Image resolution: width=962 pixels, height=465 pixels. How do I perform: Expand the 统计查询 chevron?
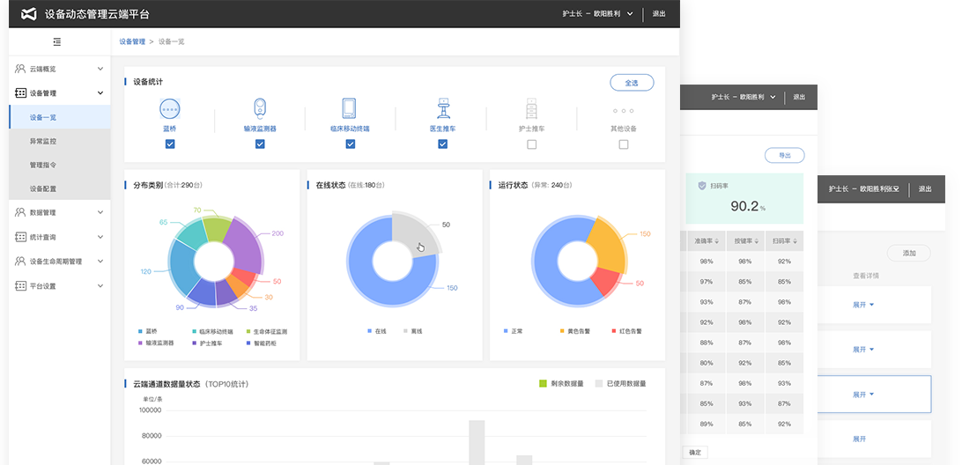pyautogui.click(x=100, y=237)
